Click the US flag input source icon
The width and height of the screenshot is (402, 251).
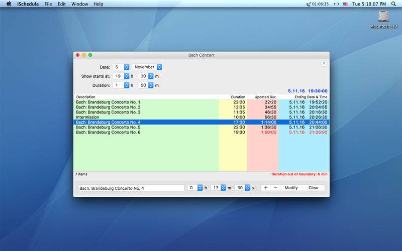(x=346, y=4)
